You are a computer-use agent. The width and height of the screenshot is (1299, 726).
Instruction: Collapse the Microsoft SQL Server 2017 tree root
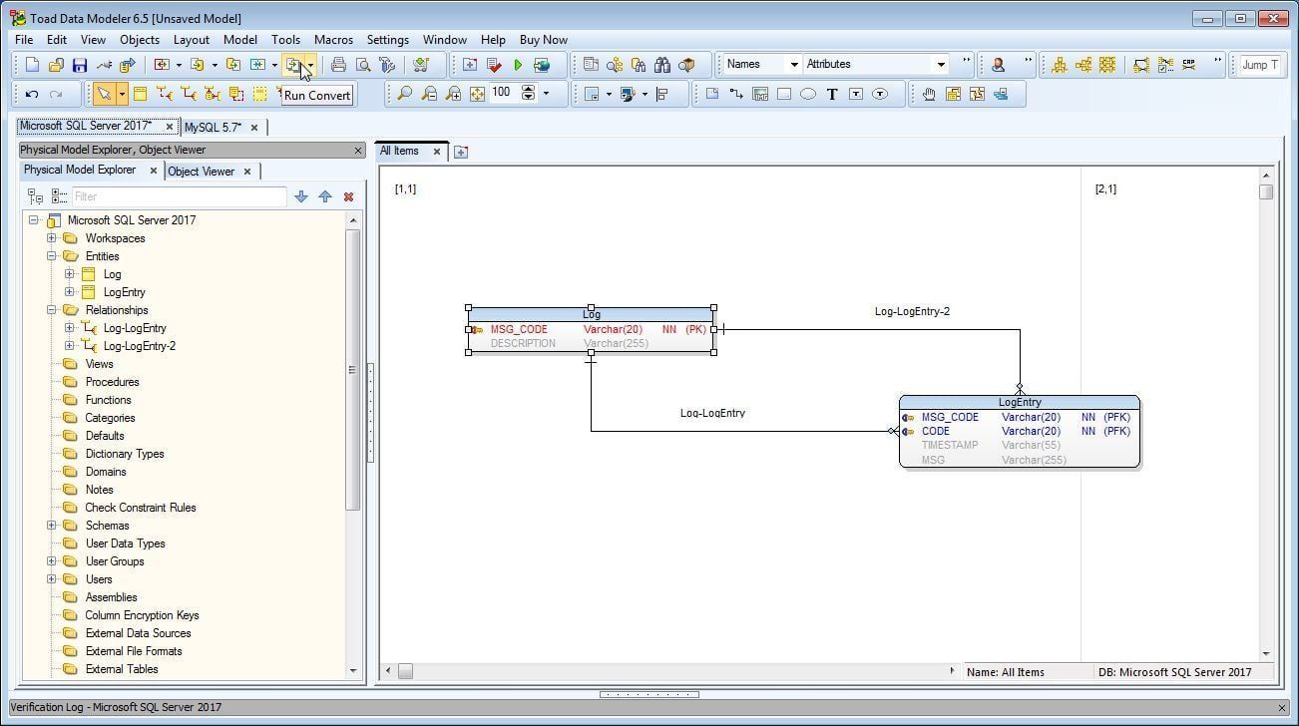34,220
